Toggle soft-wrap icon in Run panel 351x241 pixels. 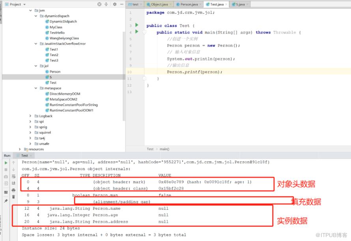pos(13,177)
